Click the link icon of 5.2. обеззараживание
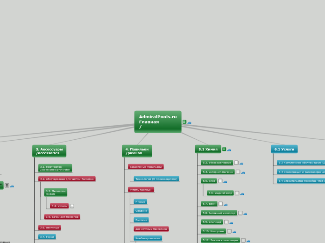This screenshot has width=325, height=243. [241, 164]
